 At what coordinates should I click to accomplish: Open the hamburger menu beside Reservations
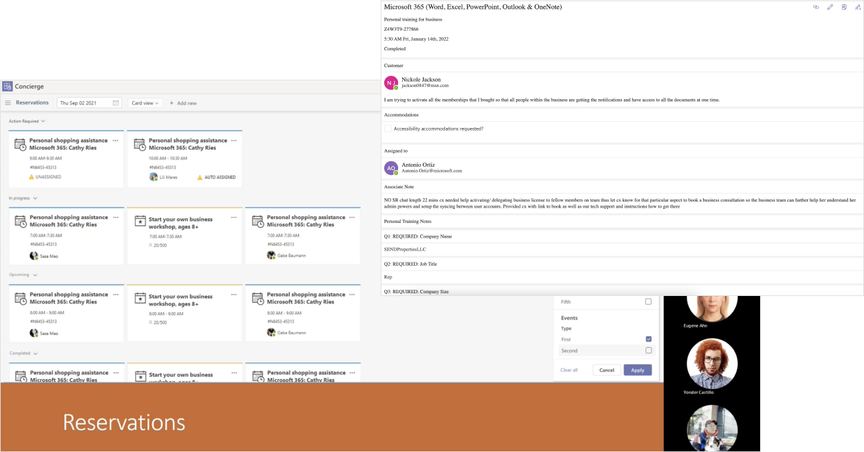(x=8, y=103)
